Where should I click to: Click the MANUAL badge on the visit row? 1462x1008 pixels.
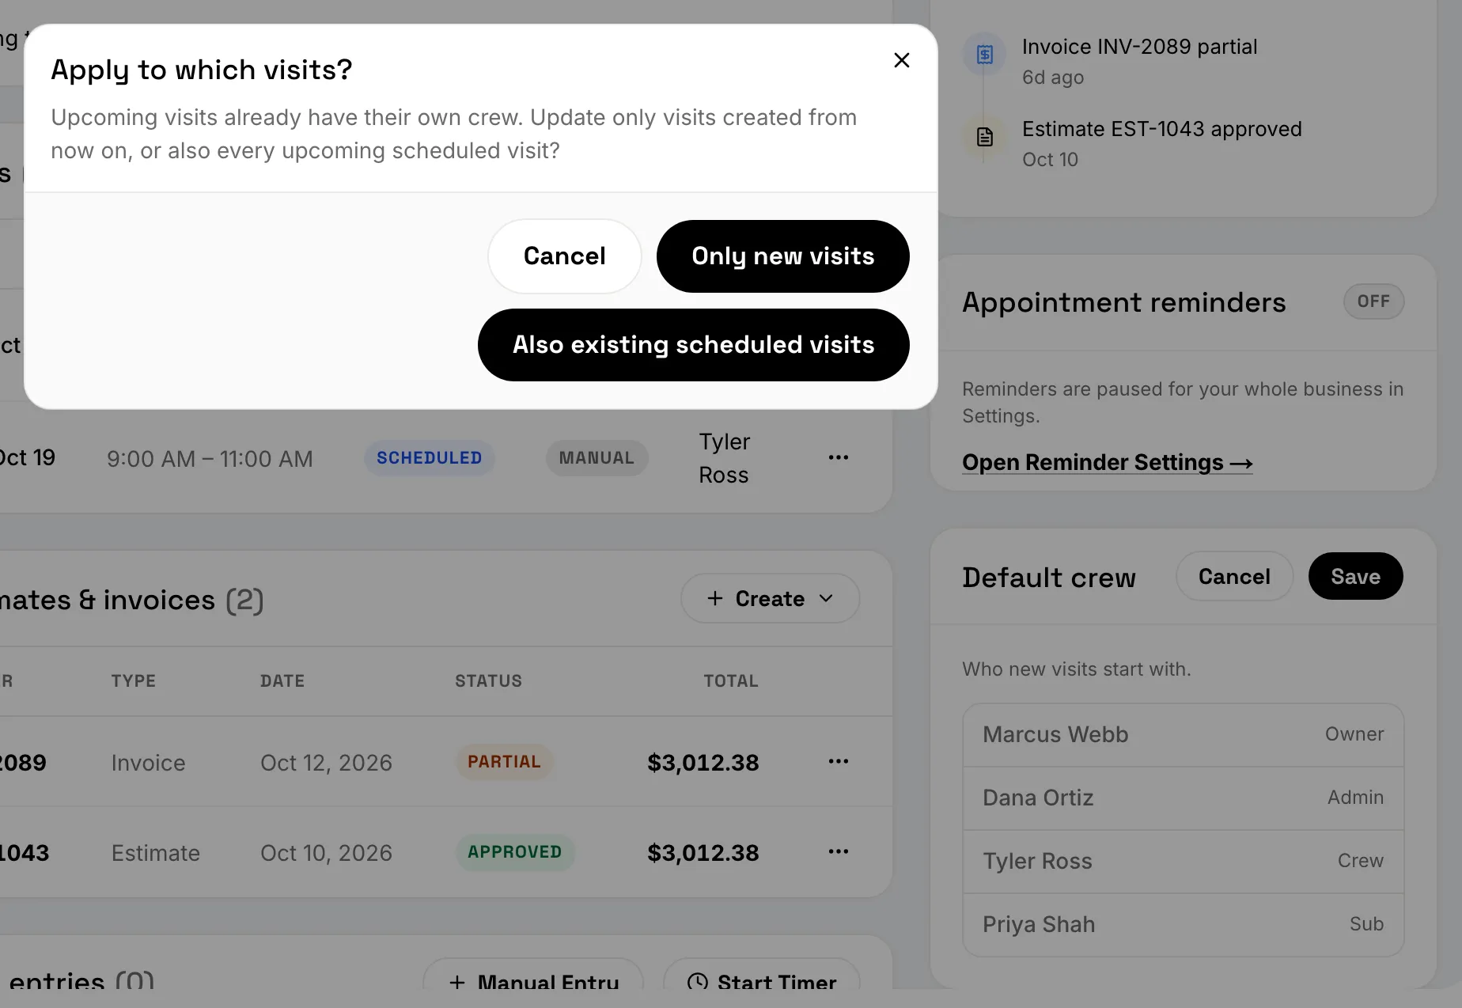coord(597,458)
